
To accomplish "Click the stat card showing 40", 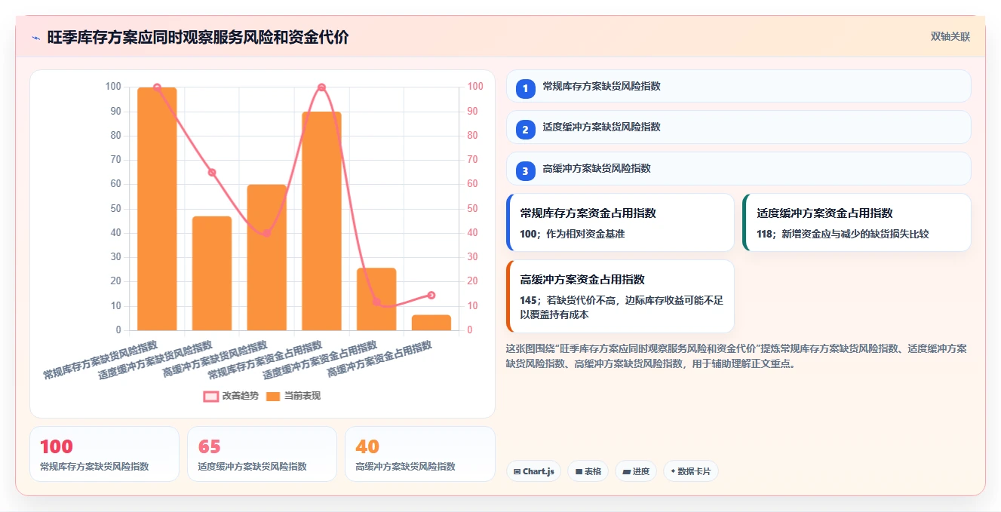I will click(x=420, y=454).
